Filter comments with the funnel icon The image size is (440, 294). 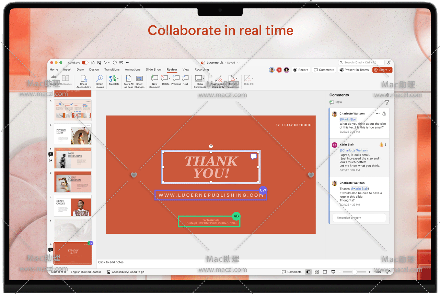pos(387,102)
